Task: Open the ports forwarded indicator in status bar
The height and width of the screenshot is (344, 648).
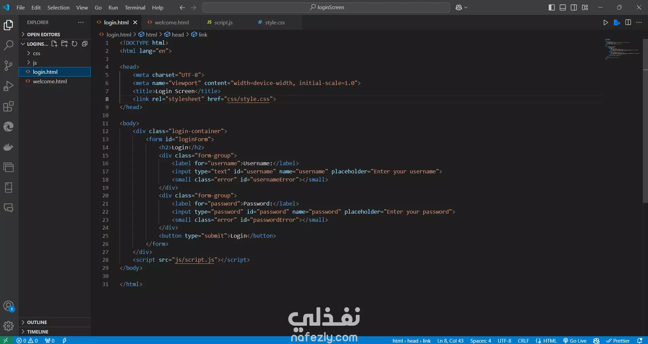Action: point(50,341)
